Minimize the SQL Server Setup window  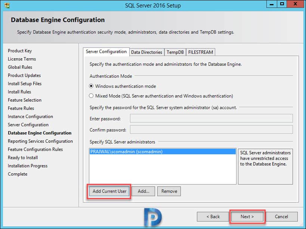(272, 4)
